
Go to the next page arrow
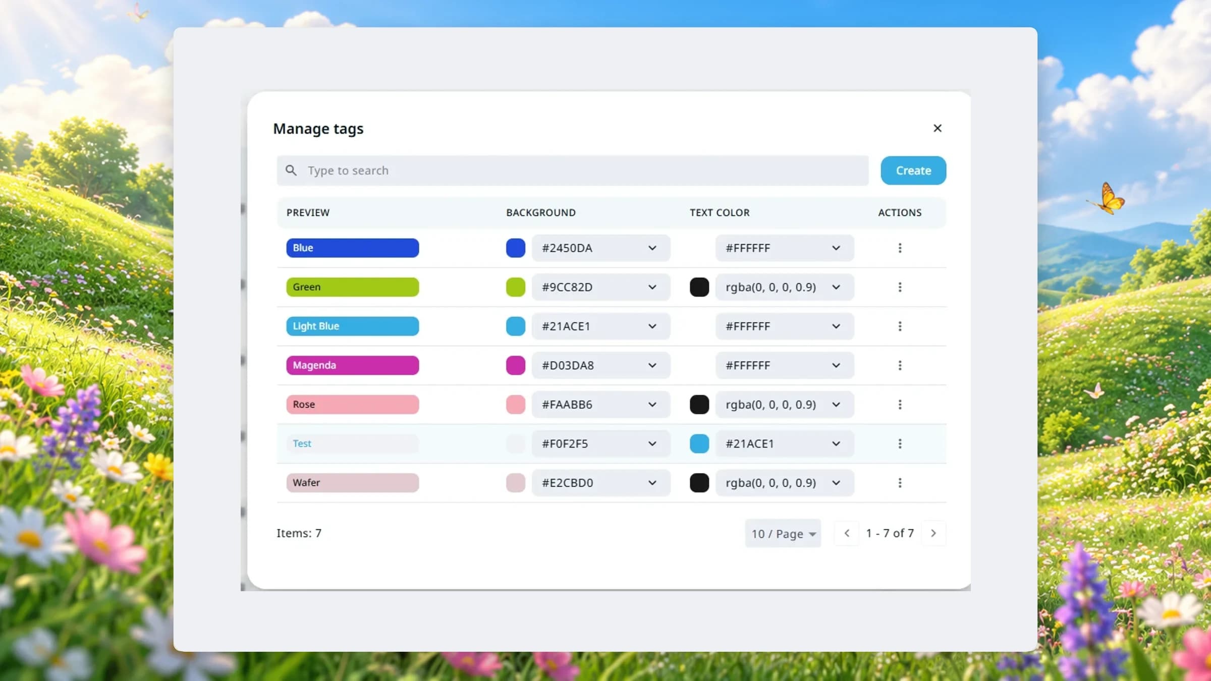point(933,533)
